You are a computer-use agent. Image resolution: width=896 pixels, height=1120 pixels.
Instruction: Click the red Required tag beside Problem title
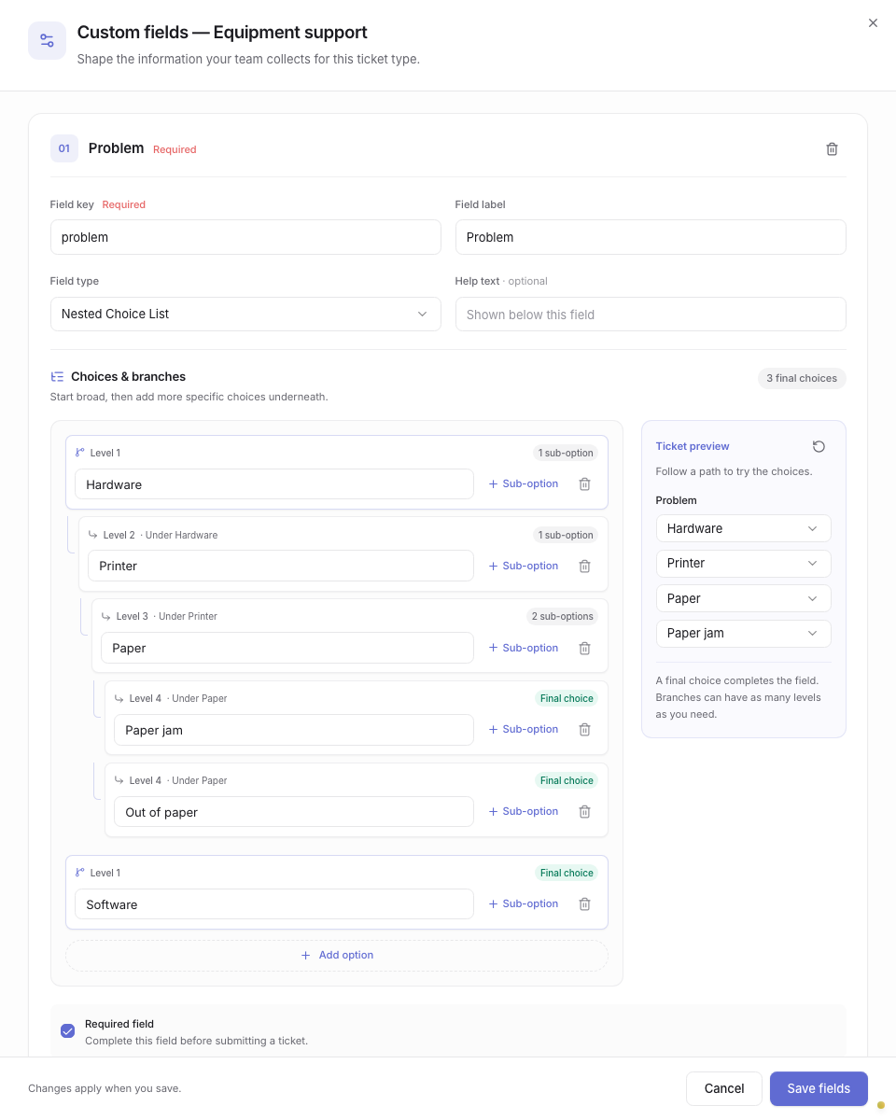click(x=175, y=149)
